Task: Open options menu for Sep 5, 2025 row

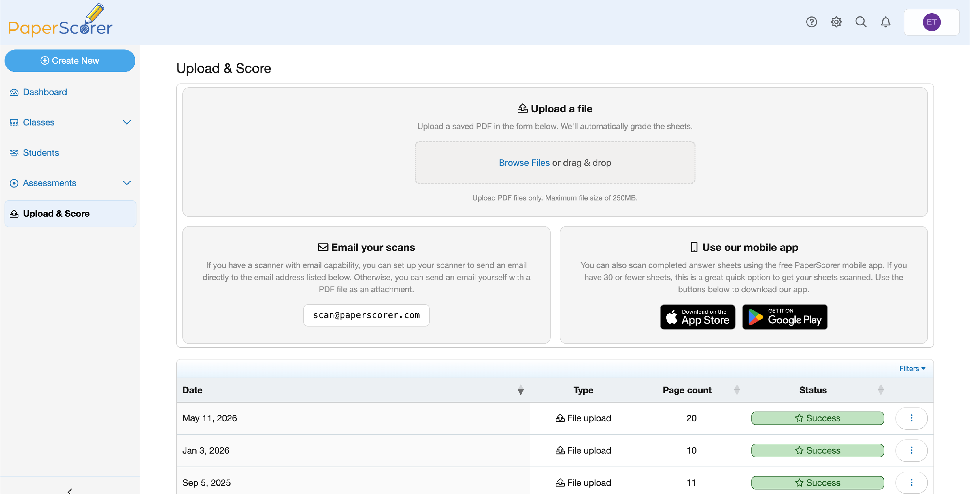Action: (x=911, y=483)
